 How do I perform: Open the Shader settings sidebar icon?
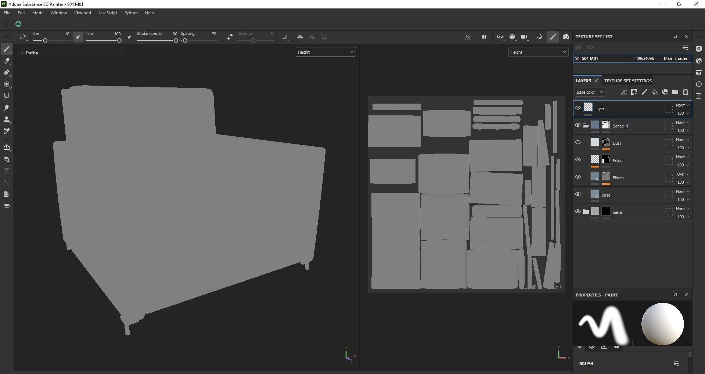click(699, 61)
